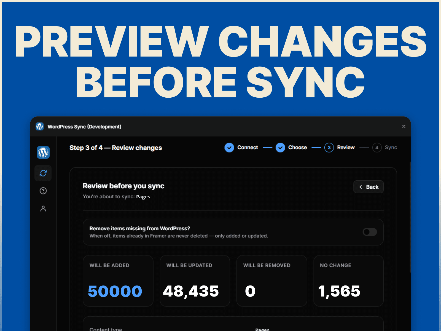Click 'Step 3 of 4 — Review changes' title

pos(116,148)
